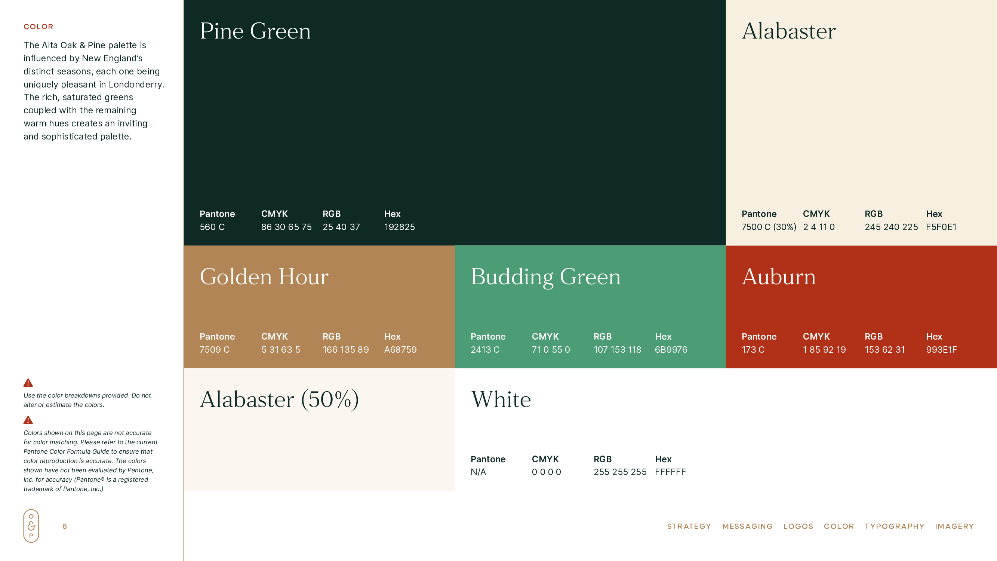
Task: Click the O&P logo badge icon
Action: [31, 526]
